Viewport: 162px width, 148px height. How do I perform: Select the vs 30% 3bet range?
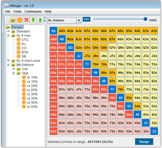point(32,94)
